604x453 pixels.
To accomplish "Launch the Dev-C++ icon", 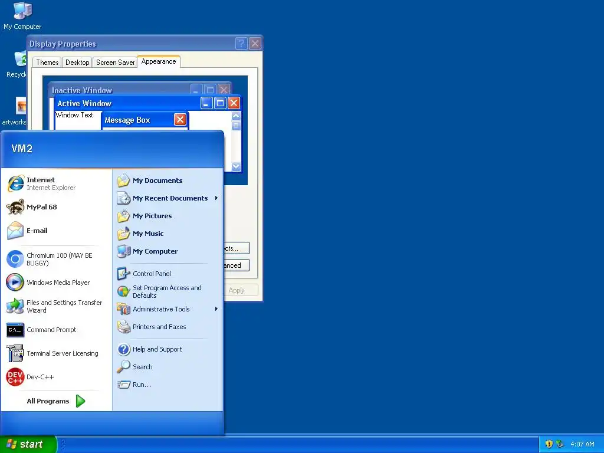I will 15,377.
